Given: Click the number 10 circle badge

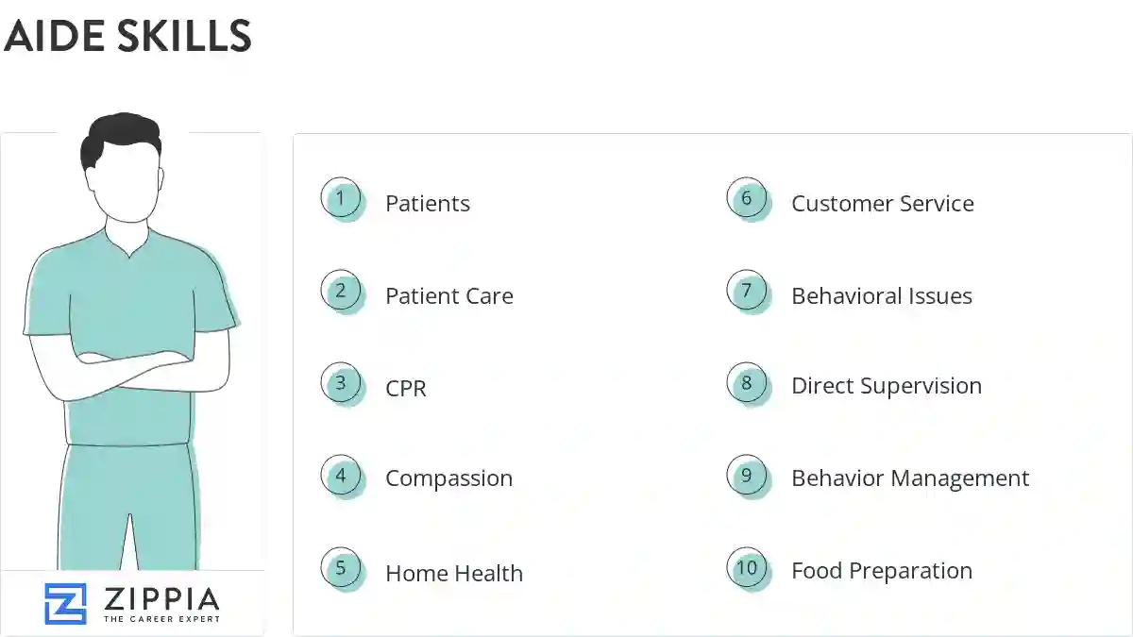Looking at the screenshot, I should [747, 568].
